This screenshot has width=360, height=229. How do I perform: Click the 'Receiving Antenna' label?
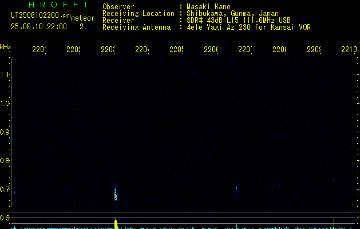pos(137,27)
